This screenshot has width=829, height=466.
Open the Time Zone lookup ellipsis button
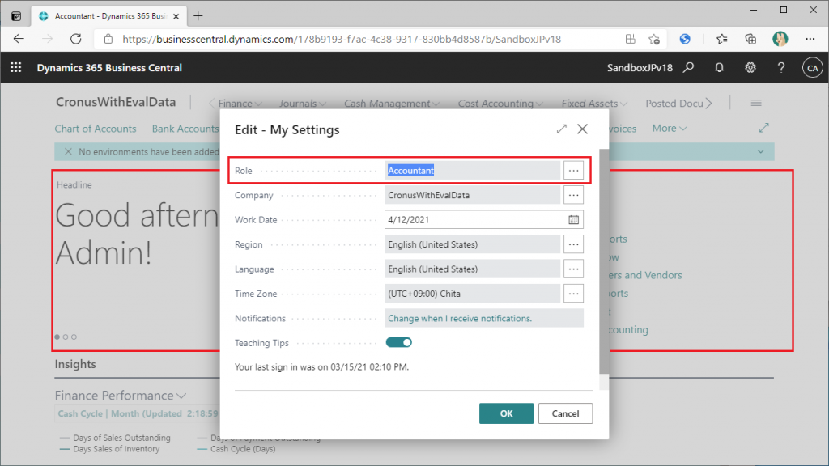574,293
